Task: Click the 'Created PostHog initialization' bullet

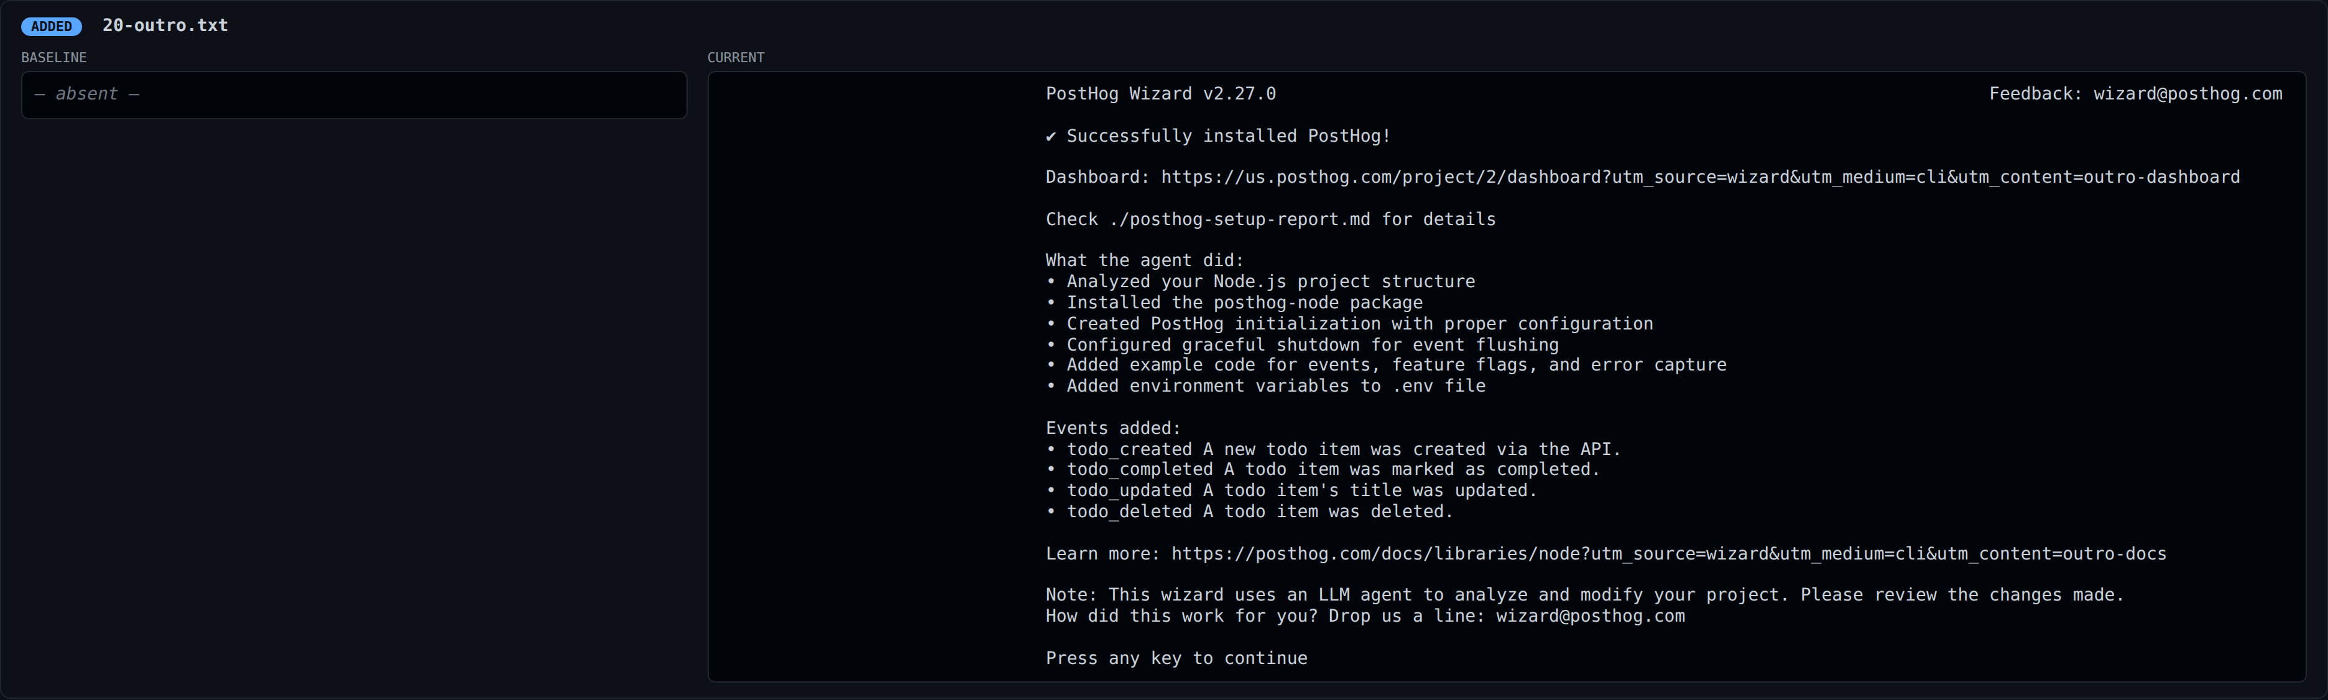Action: click(1349, 323)
